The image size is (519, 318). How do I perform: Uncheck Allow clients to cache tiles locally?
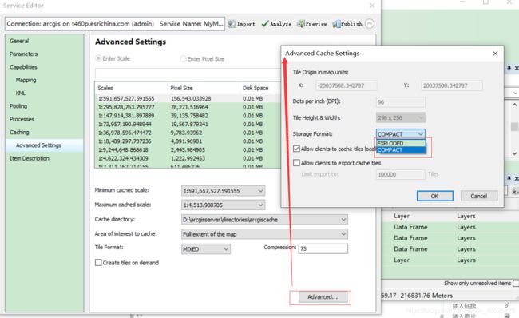coord(296,149)
